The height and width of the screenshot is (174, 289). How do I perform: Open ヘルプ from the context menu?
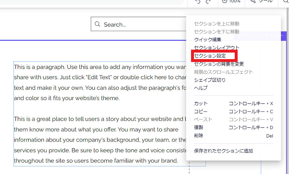click(x=201, y=88)
